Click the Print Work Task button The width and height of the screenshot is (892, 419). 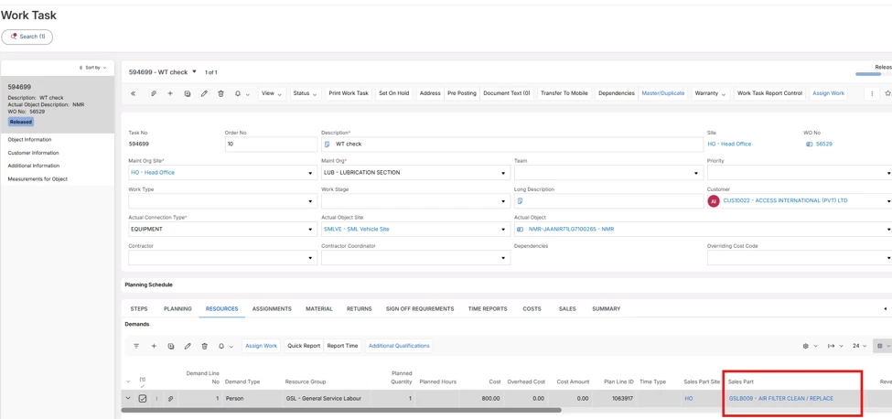pos(349,93)
